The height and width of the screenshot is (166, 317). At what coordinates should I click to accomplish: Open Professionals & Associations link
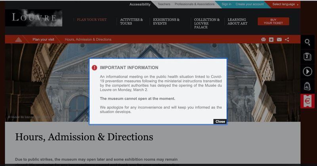point(195,4)
